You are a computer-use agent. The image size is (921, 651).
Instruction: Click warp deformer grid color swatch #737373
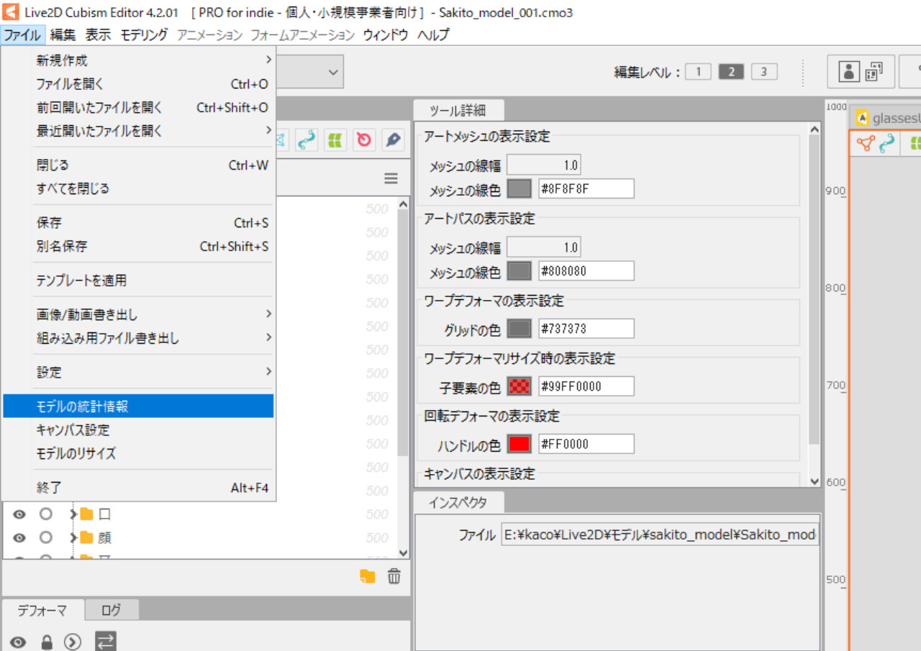click(520, 329)
